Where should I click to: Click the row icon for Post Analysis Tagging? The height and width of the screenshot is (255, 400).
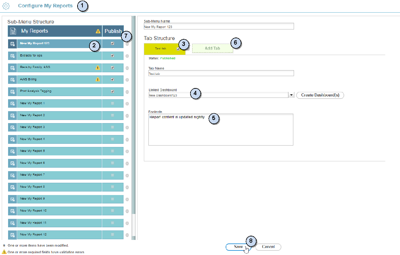(x=12, y=92)
